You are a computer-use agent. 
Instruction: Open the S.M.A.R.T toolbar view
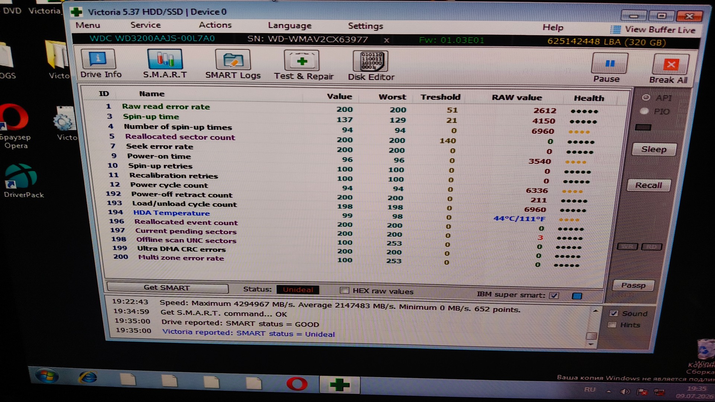coord(165,64)
